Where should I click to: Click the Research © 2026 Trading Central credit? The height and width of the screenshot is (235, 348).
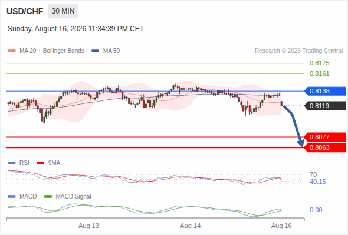click(298, 51)
